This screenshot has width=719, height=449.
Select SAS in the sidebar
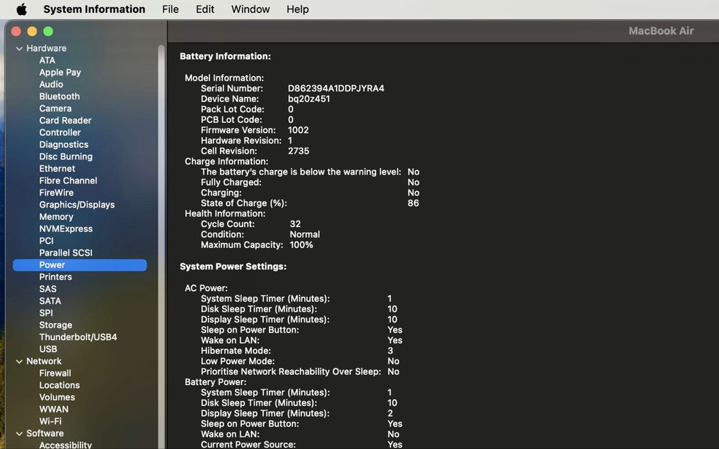(x=47, y=289)
